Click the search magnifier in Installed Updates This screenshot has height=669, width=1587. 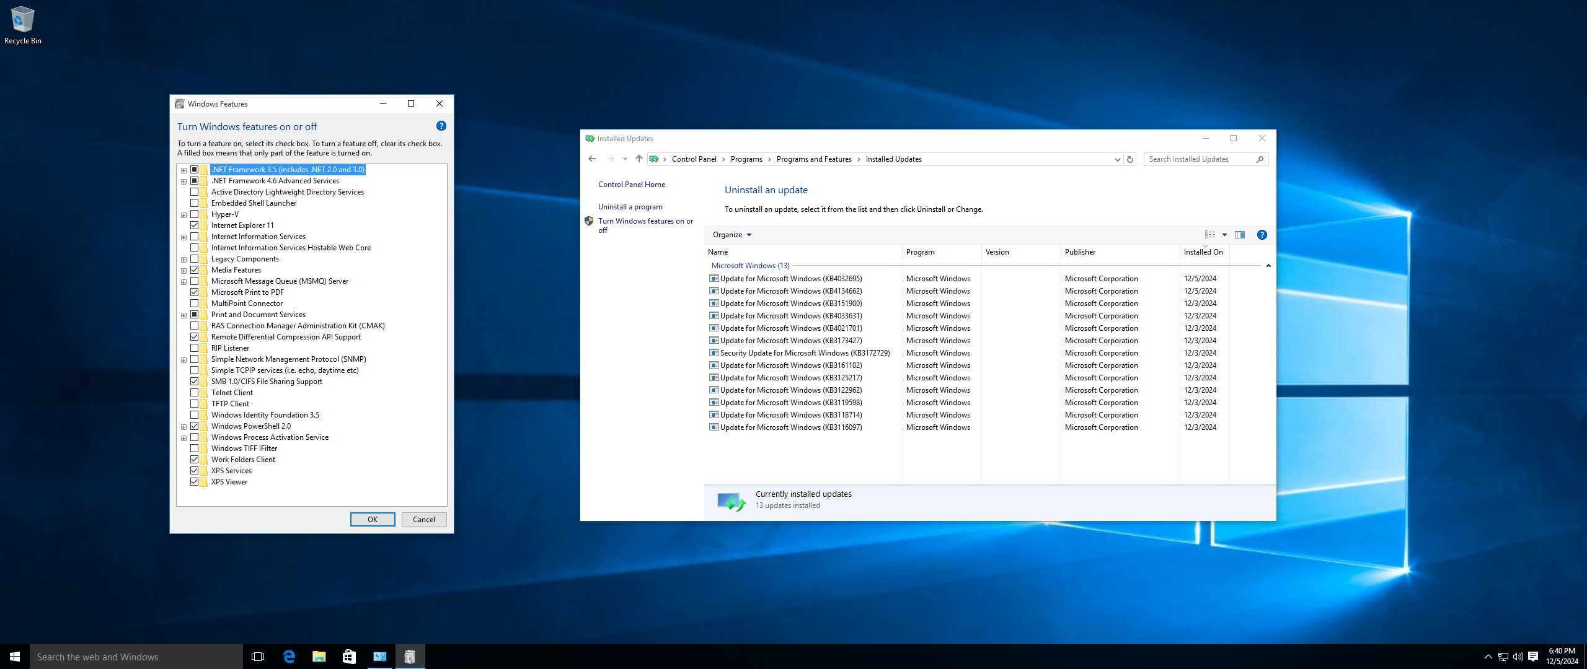coord(1260,159)
